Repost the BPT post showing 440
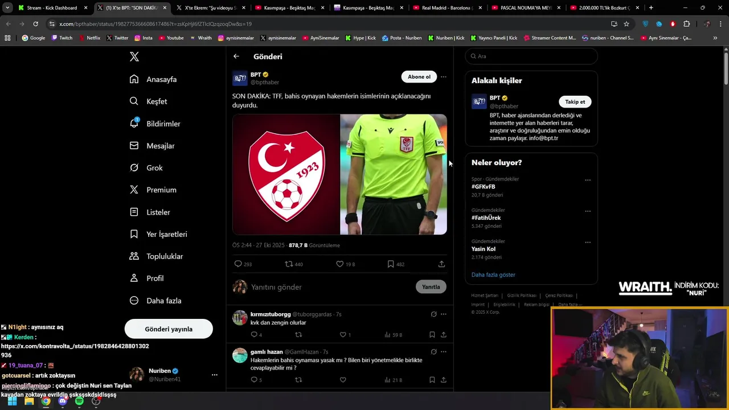The width and height of the screenshot is (729, 410). 294,264
